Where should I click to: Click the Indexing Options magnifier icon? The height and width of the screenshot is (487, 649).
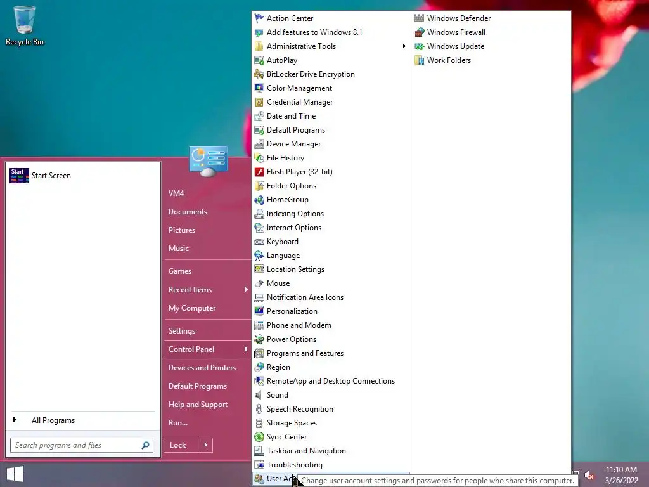259,214
